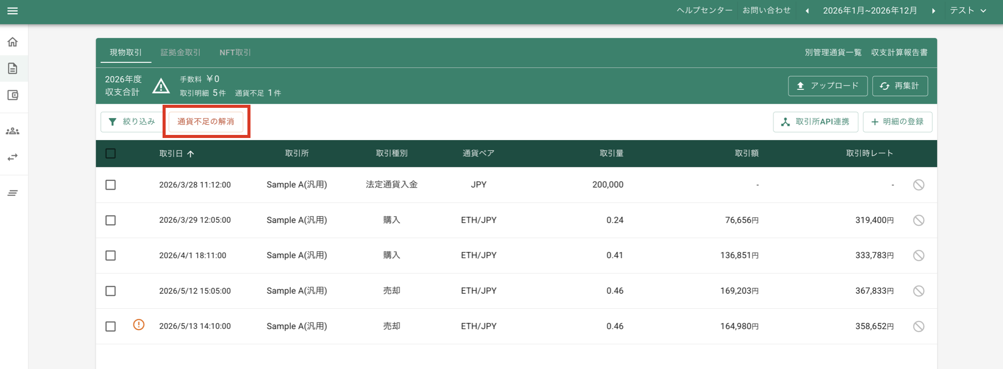Switch to 現物取引 tab
Viewport: 1003px width, 369px height.
126,53
